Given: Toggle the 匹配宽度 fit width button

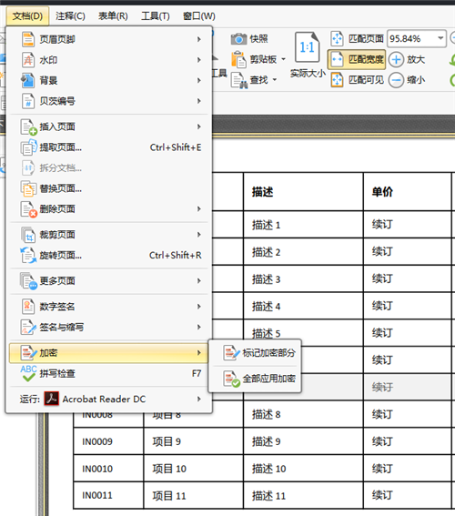Looking at the screenshot, I should 357,59.
